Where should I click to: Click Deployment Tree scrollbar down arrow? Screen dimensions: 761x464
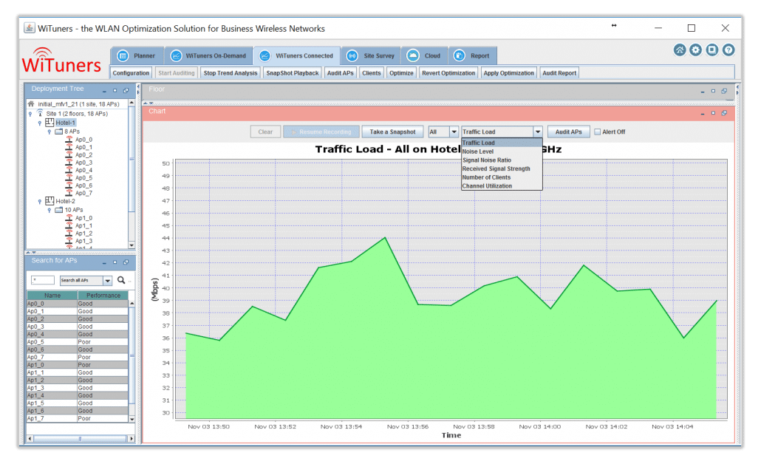(x=132, y=245)
